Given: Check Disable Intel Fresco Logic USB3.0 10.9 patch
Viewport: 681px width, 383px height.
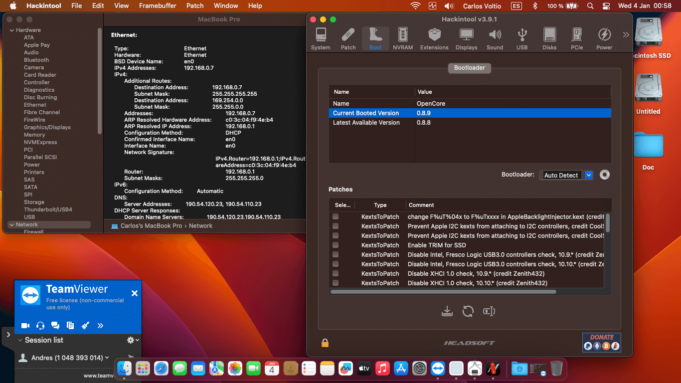Looking at the screenshot, I should click(336, 254).
